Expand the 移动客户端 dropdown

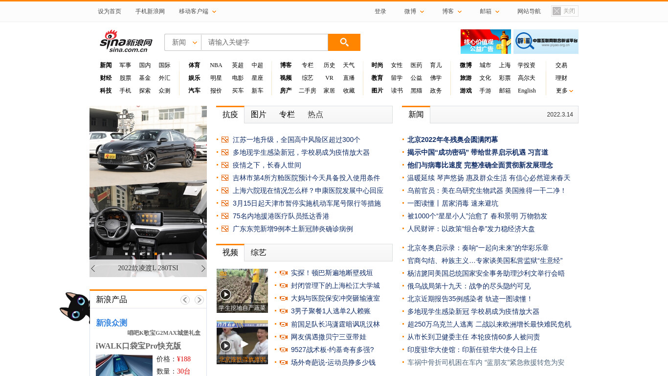click(x=198, y=11)
